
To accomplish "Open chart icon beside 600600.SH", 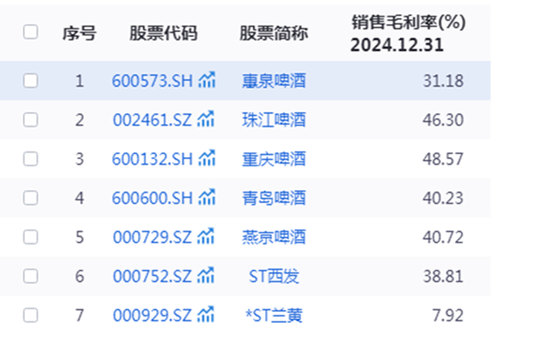I will [207, 197].
